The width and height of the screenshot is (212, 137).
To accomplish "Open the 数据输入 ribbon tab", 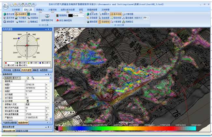I will click(40, 10).
